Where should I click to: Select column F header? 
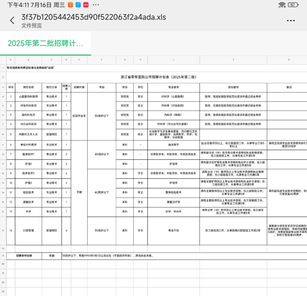(x=102, y=60)
